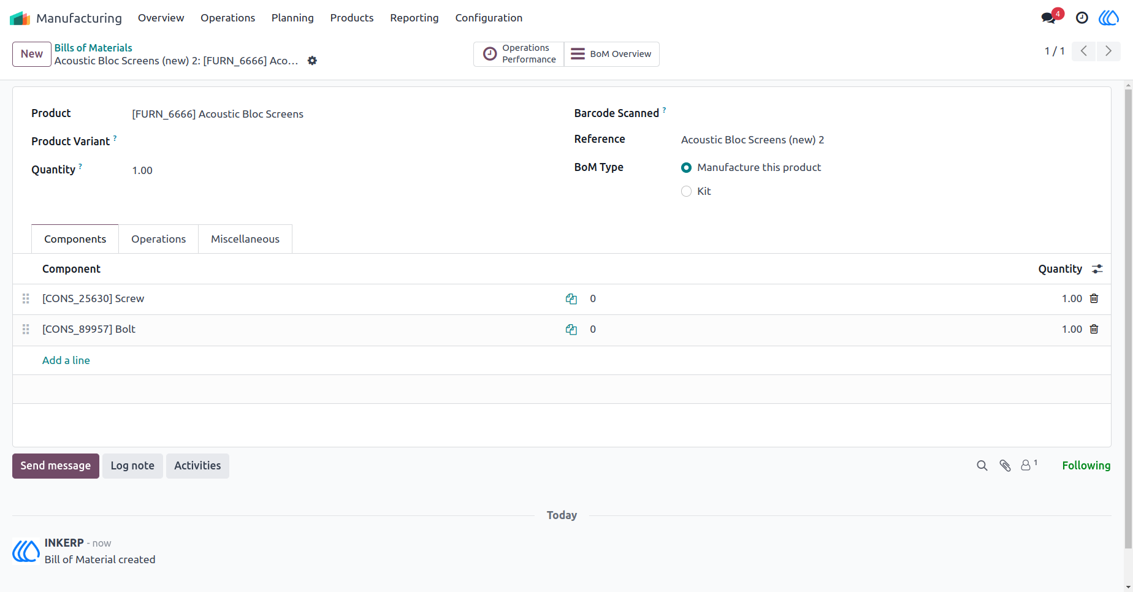Go to the Overview menu
1133x592 pixels.
pos(161,18)
